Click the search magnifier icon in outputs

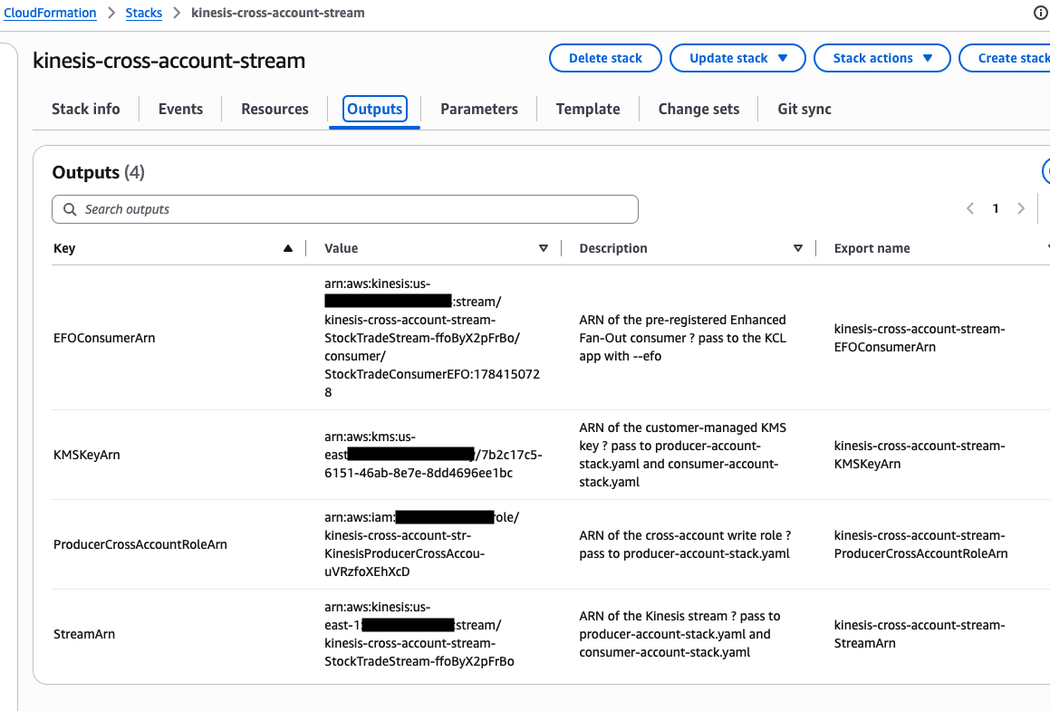pos(70,209)
